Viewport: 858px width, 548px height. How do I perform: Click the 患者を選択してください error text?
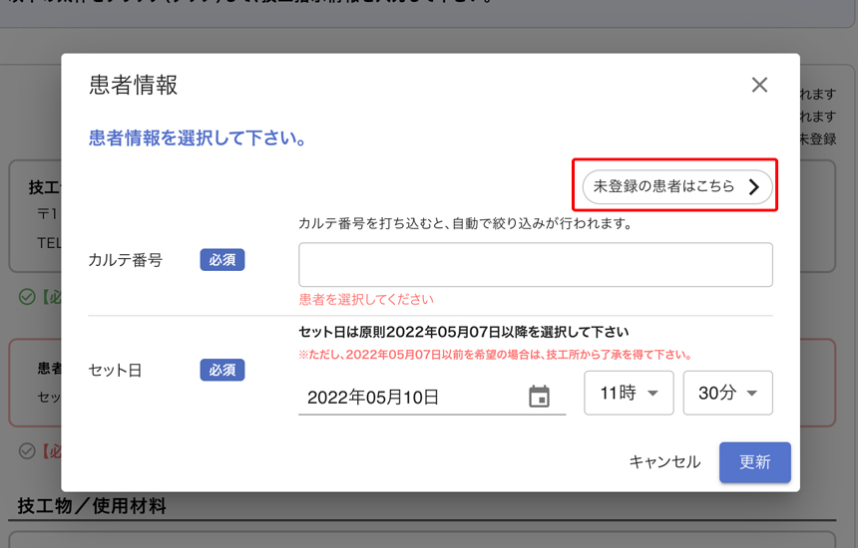(366, 299)
